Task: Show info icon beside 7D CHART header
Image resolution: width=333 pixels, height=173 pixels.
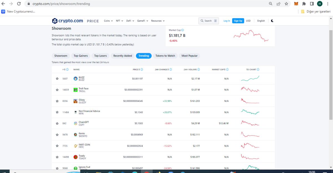Action: pos(258,69)
